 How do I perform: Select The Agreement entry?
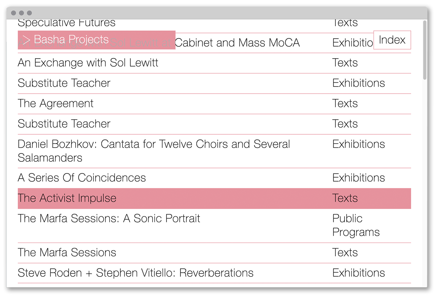point(56,103)
